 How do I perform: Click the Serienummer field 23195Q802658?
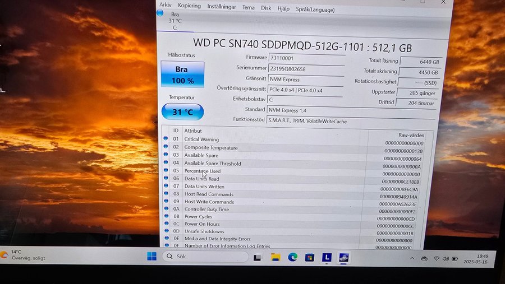[306, 69]
